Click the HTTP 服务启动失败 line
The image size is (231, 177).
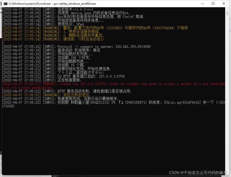click(67, 91)
